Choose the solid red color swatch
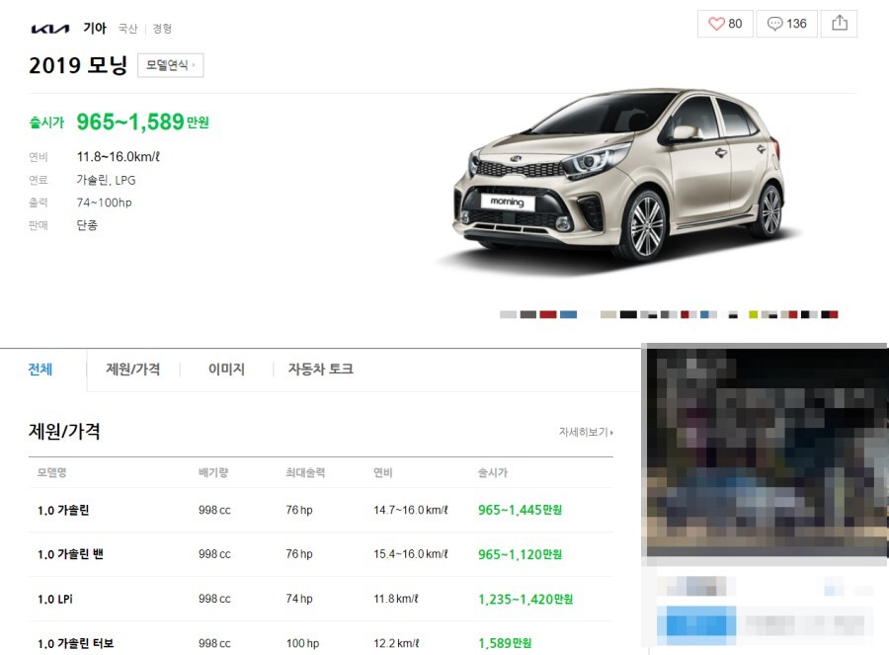The width and height of the screenshot is (889, 655). 547,315
